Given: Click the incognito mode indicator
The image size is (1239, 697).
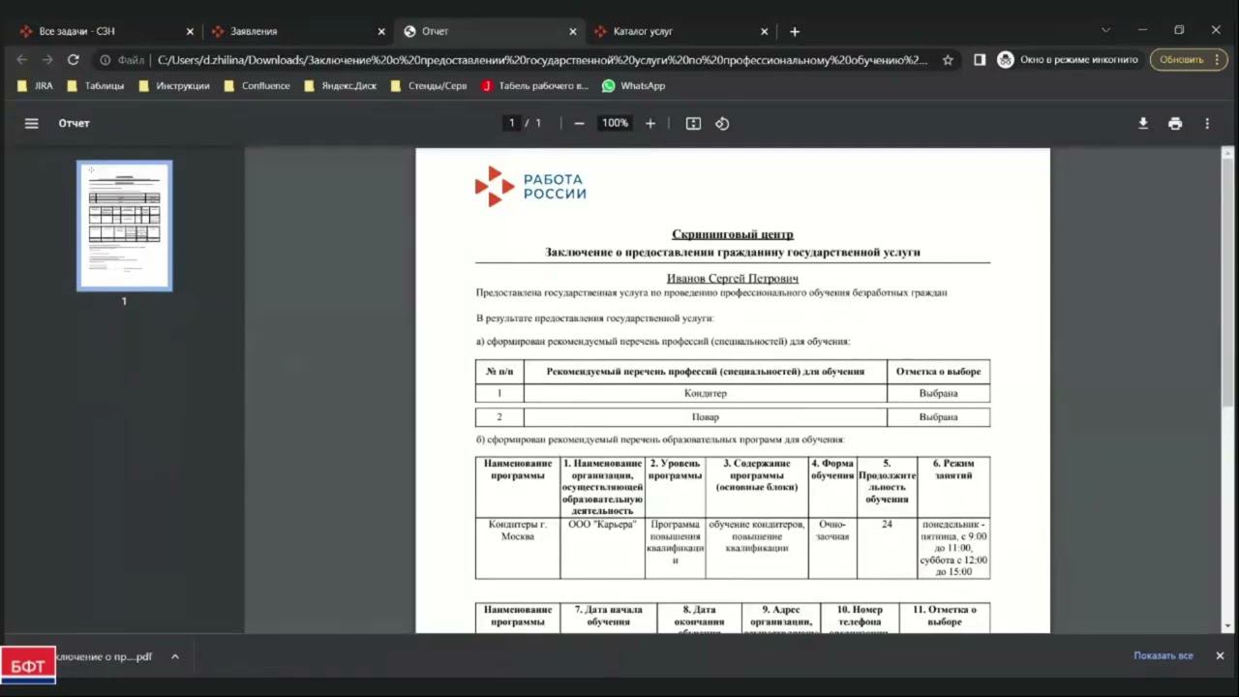Looking at the screenshot, I should pos(1068,60).
